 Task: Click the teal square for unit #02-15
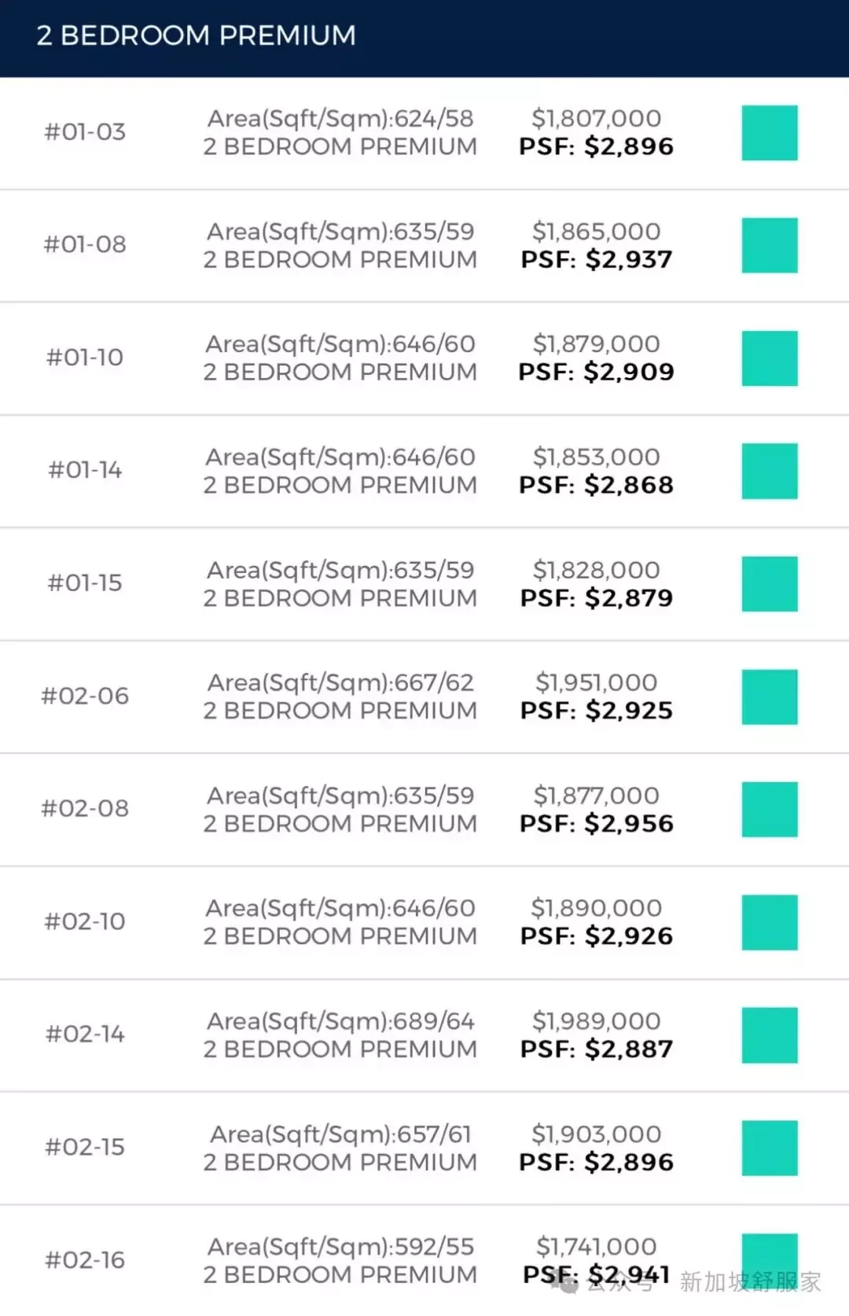tap(770, 1148)
